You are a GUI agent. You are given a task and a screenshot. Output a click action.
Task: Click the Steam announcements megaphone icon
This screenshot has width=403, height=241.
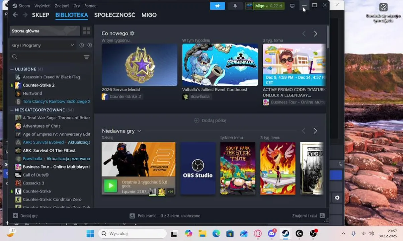[x=218, y=6]
